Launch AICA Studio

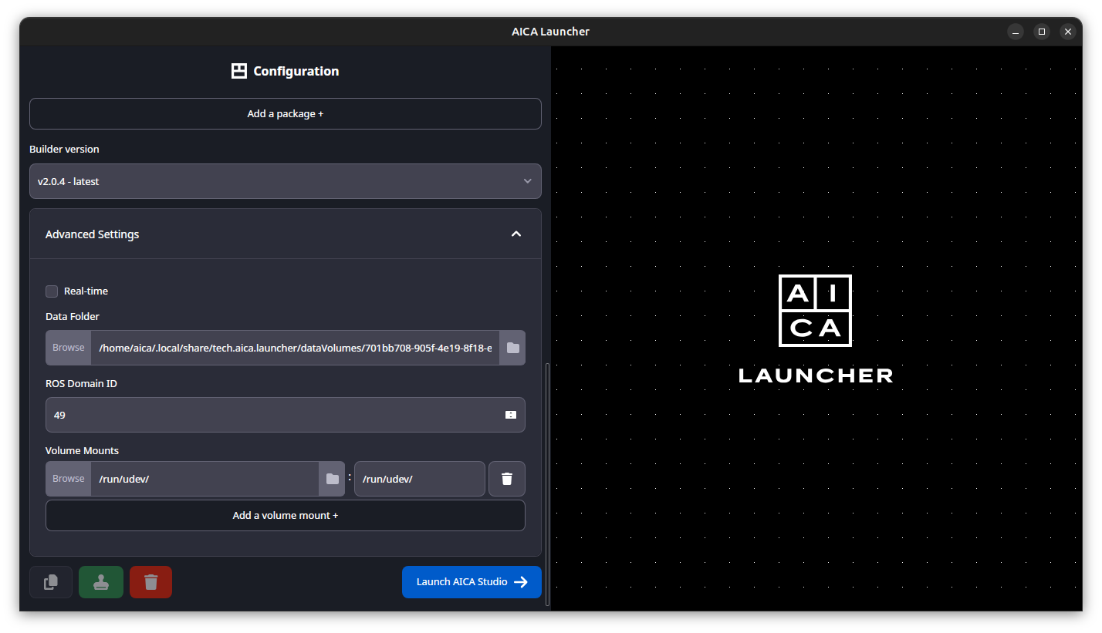click(x=472, y=582)
